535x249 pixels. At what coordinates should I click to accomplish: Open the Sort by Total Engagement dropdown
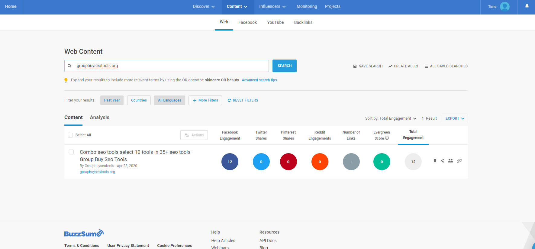[391, 118]
